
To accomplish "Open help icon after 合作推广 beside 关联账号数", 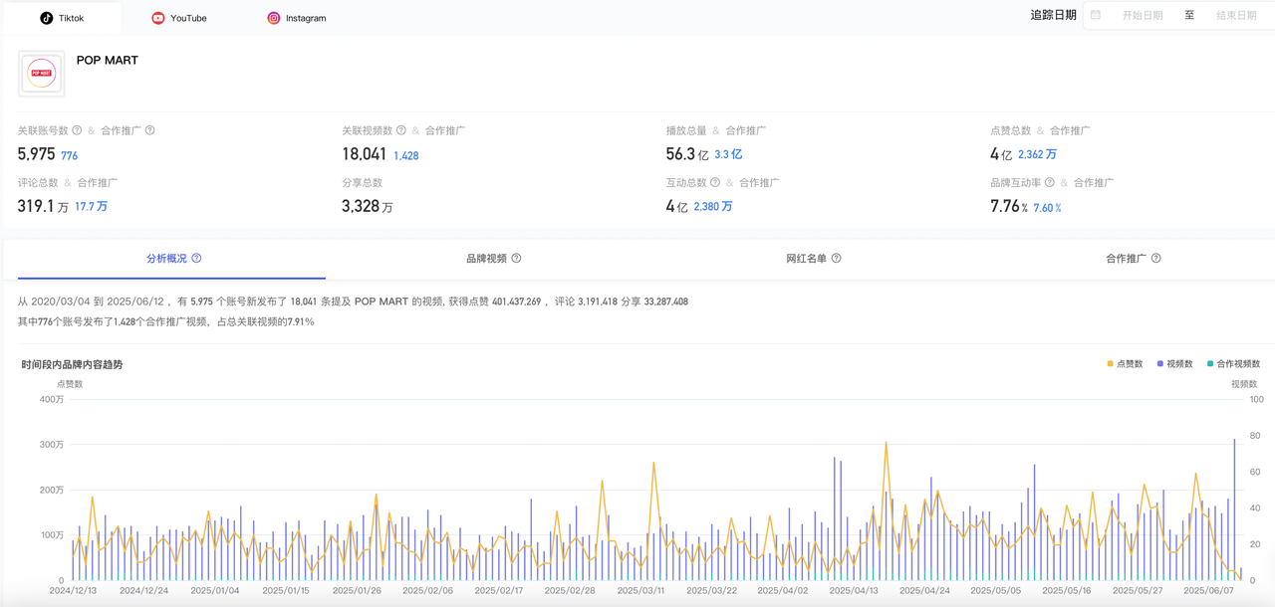I will 149,130.
